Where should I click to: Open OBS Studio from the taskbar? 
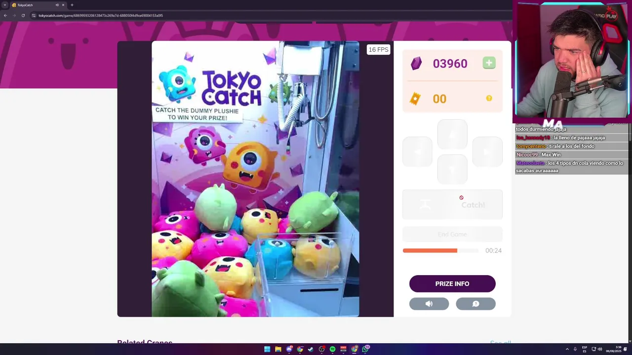[321, 349]
